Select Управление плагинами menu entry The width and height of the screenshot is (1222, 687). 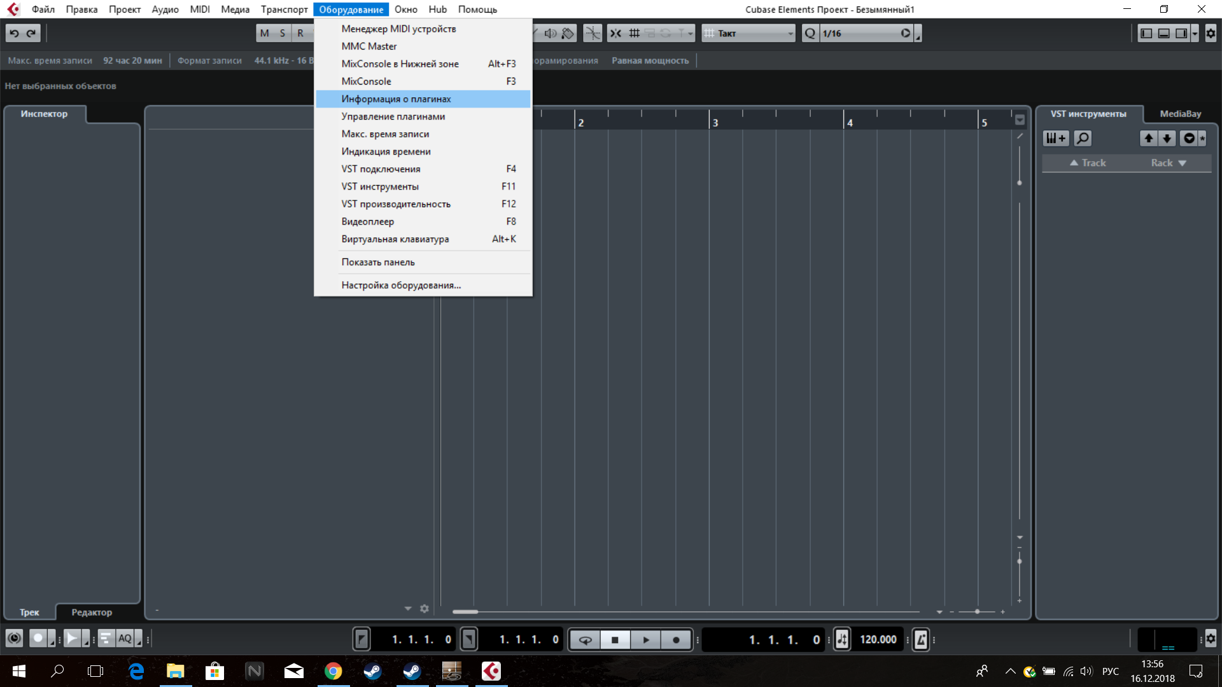point(393,116)
